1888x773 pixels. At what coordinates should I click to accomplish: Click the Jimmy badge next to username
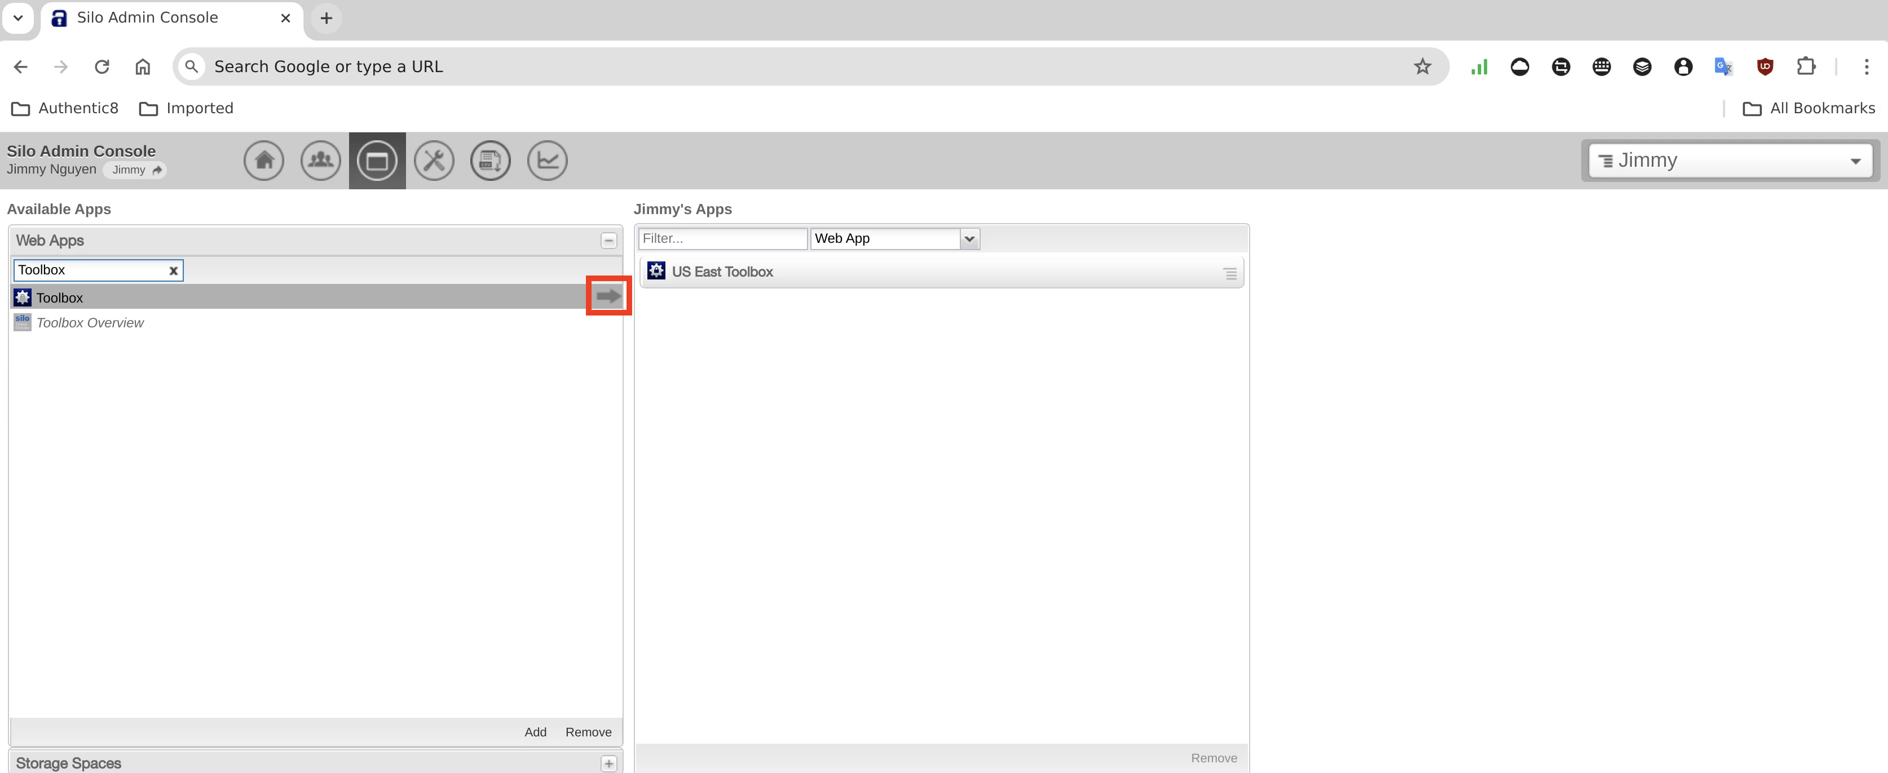point(135,170)
